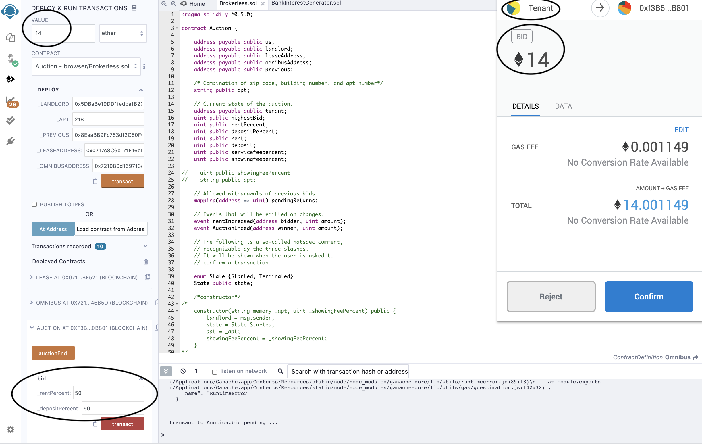The height and width of the screenshot is (446, 702).
Task: Select the DETAILS tab in MetaMask
Action: 525,106
